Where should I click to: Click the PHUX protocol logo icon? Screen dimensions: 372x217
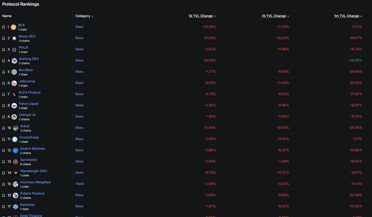tap(14, 50)
